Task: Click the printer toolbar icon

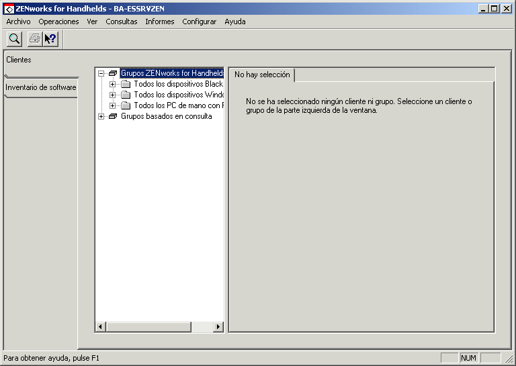Action: point(35,39)
